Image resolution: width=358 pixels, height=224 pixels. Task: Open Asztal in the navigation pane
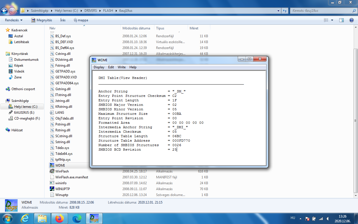(x=18, y=36)
